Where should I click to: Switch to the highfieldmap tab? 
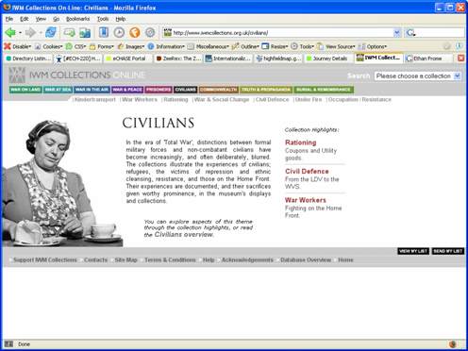pyautogui.click(x=278, y=58)
